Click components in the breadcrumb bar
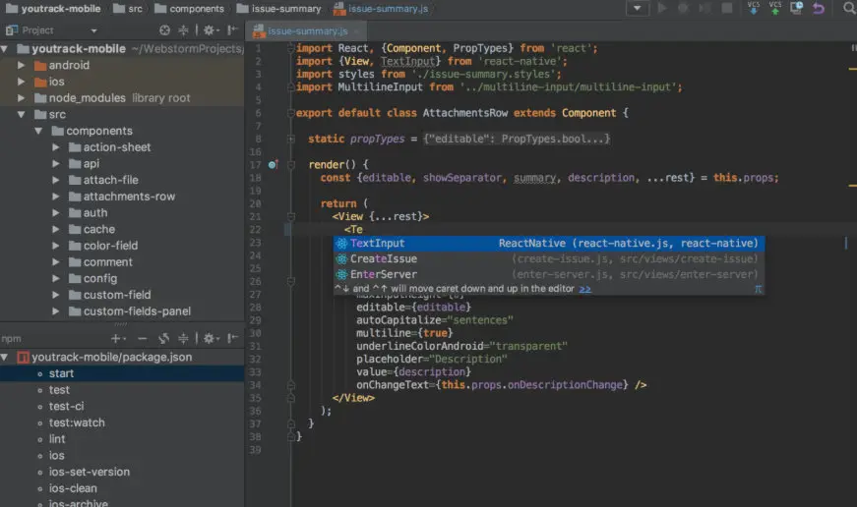The image size is (857, 507). (x=189, y=9)
